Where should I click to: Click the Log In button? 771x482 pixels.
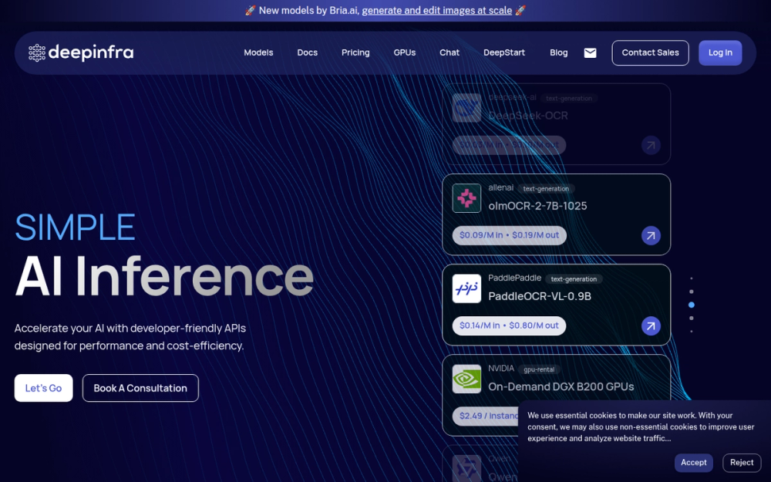tap(720, 52)
